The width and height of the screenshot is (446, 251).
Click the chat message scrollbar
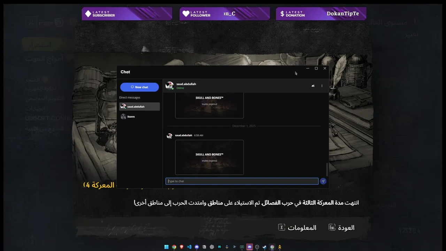point(327,169)
